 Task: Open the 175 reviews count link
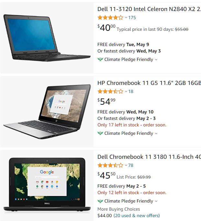coord(132,17)
